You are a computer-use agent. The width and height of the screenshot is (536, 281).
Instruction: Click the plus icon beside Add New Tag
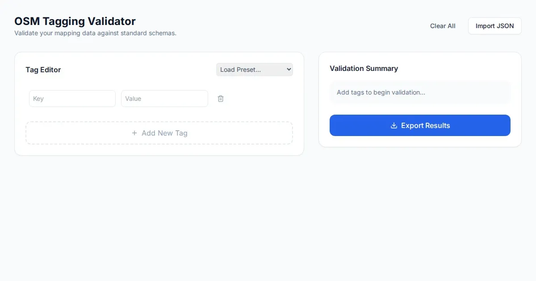[x=134, y=133]
